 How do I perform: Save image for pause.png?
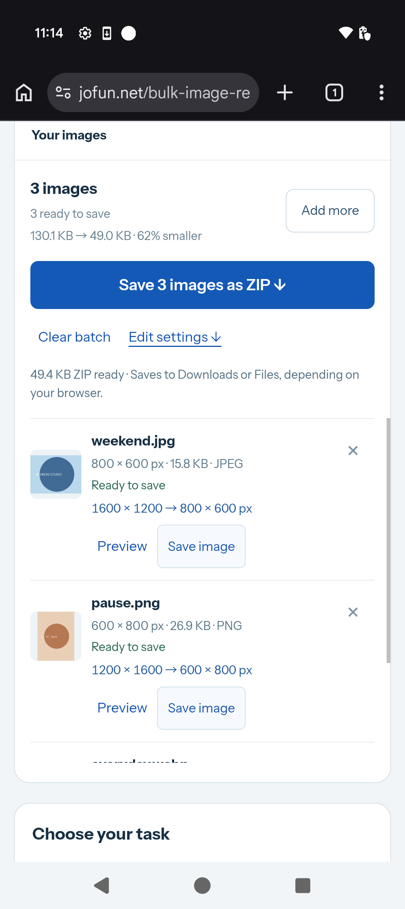click(201, 708)
